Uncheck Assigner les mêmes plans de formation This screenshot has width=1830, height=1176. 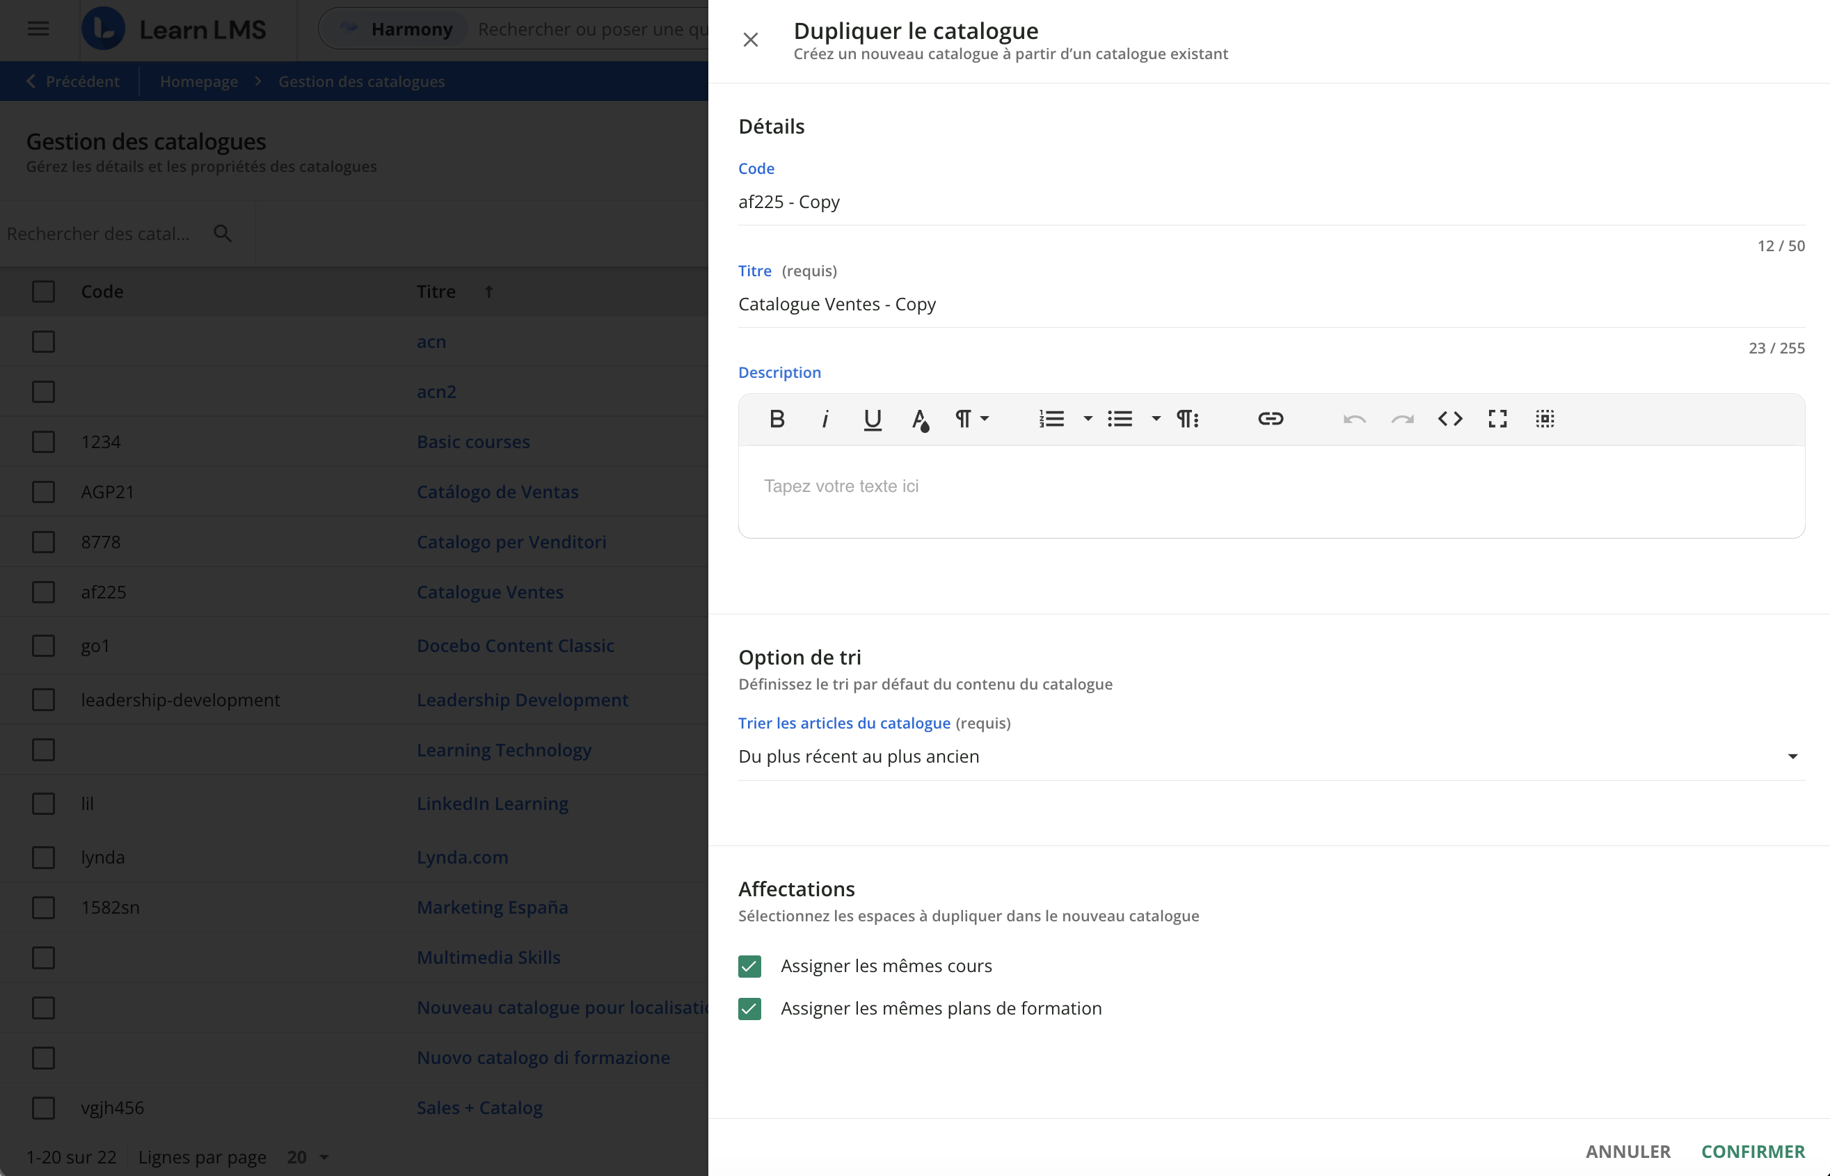pyautogui.click(x=749, y=1009)
